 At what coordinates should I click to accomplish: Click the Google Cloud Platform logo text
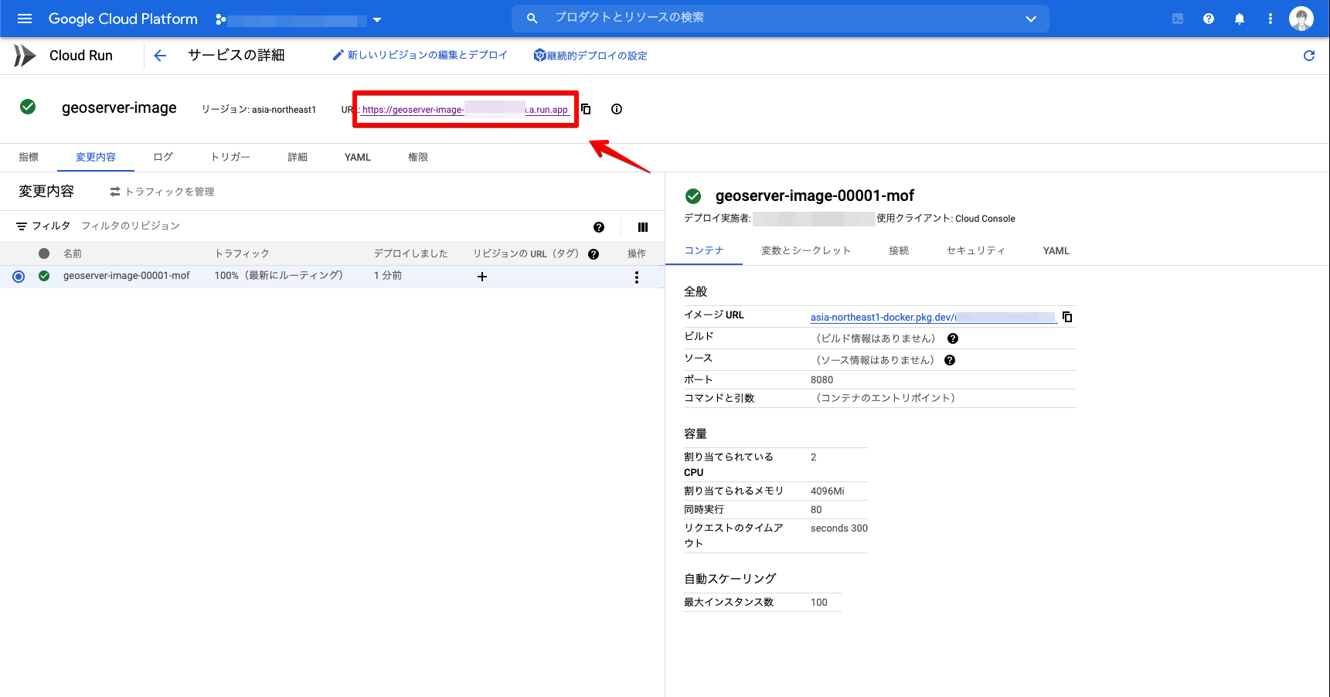[123, 19]
